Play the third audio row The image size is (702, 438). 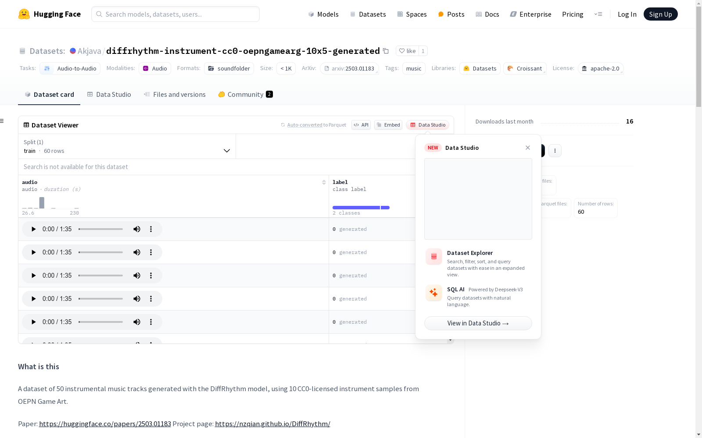(x=33, y=276)
